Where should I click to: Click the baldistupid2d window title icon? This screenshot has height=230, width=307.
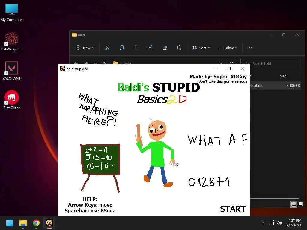(63, 69)
